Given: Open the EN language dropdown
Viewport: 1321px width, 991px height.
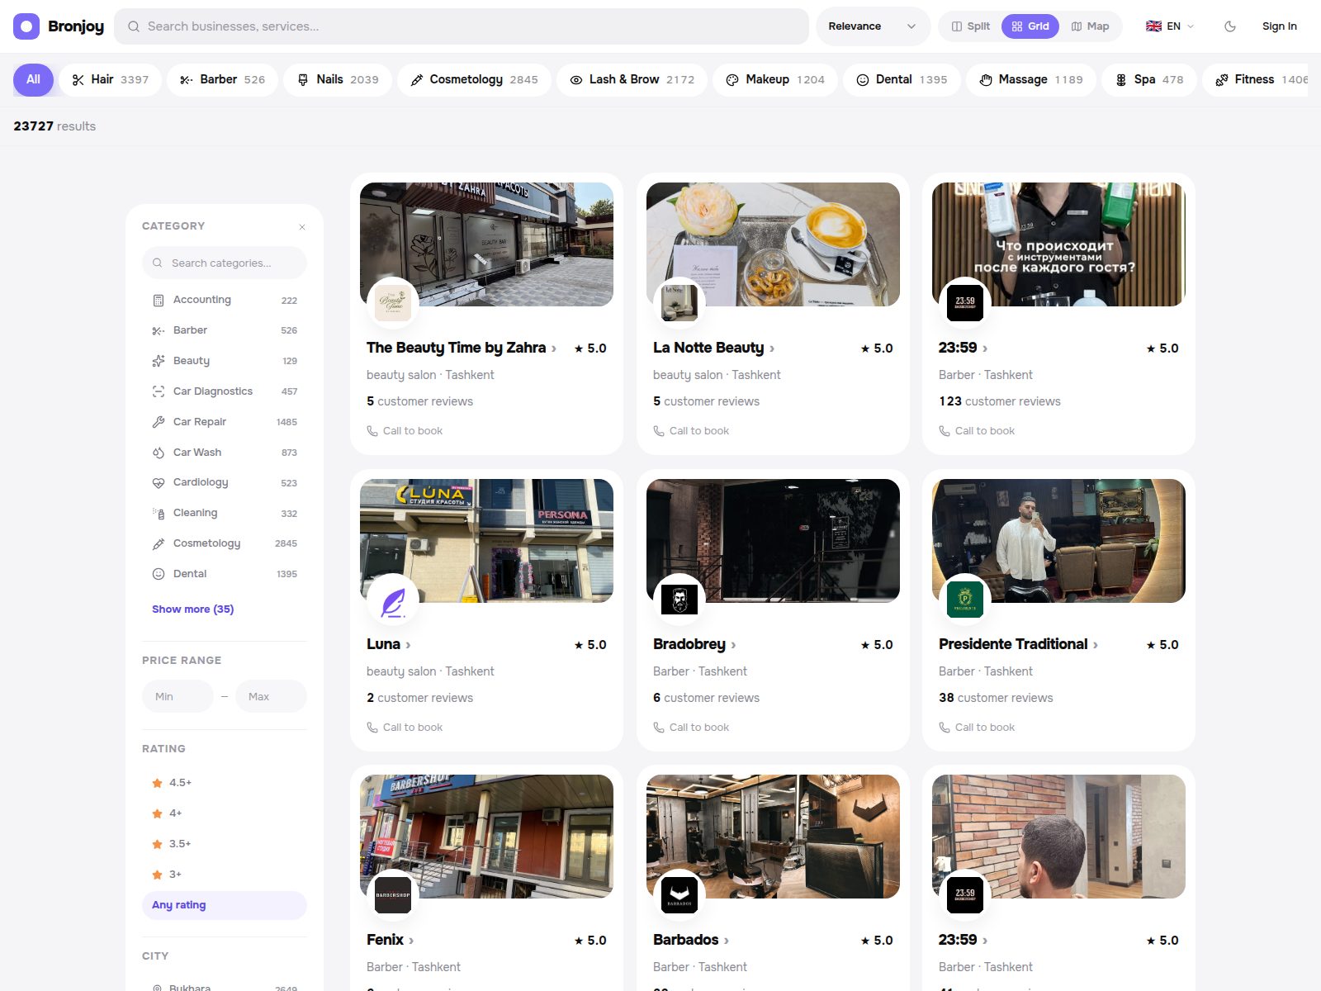Looking at the screenshot, I should coord(1170,26).
